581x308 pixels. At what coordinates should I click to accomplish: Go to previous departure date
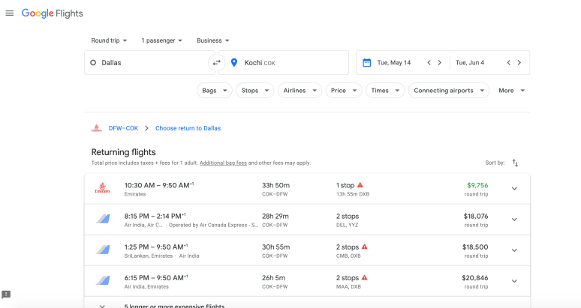click(x=429, y=62)
